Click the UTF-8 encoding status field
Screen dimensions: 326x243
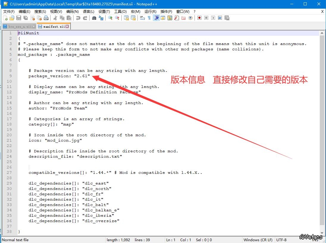click(281, 240)
